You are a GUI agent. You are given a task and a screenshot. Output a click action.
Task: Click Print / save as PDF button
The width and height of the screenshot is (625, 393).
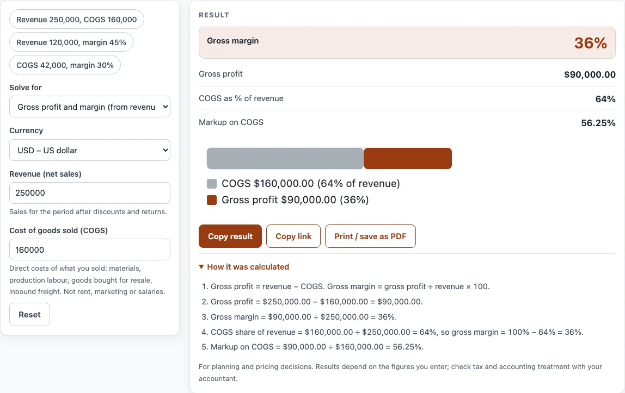(370, 236)
